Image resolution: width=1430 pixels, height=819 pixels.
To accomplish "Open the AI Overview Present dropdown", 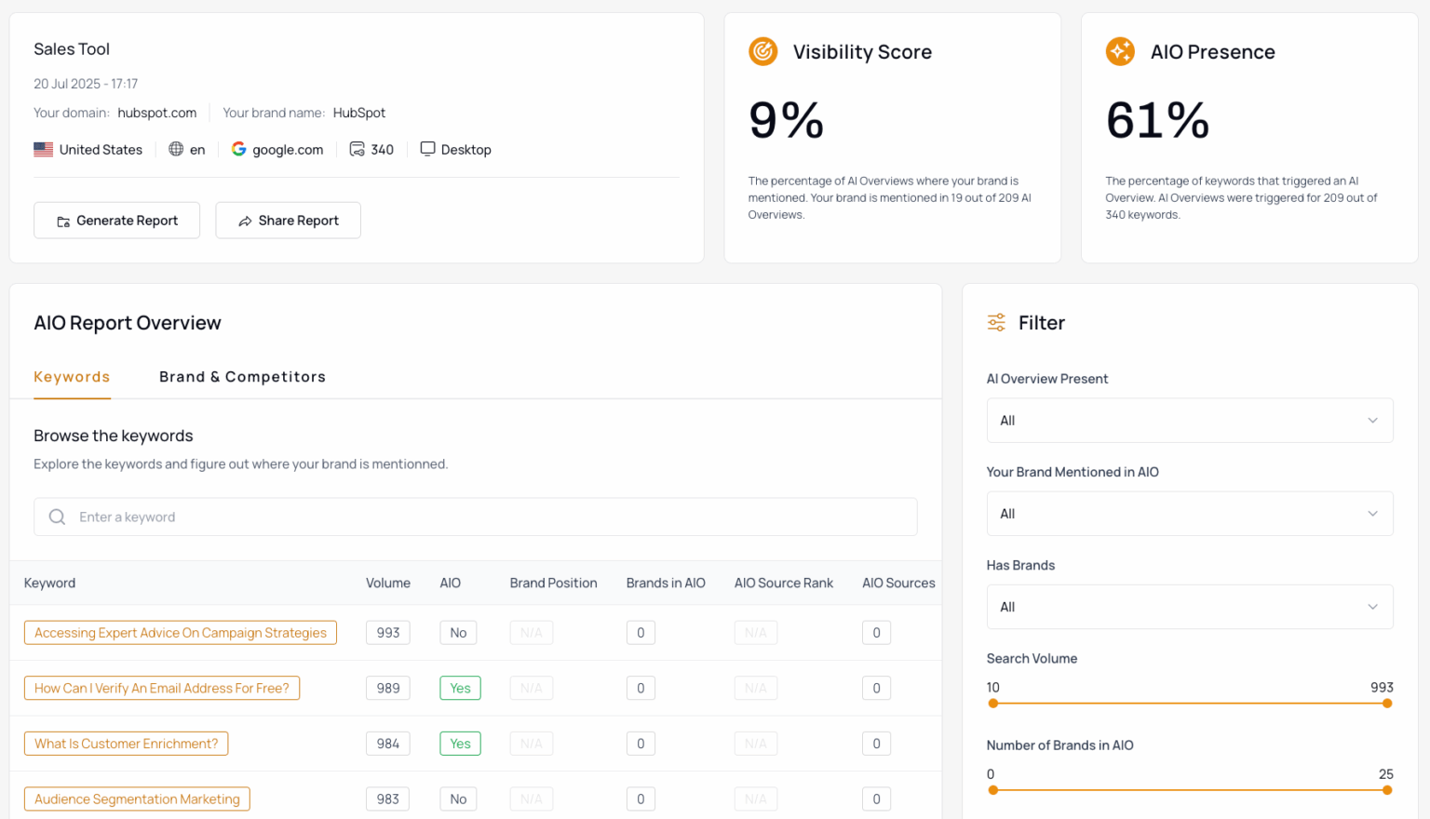I will tap(1189, 421).
